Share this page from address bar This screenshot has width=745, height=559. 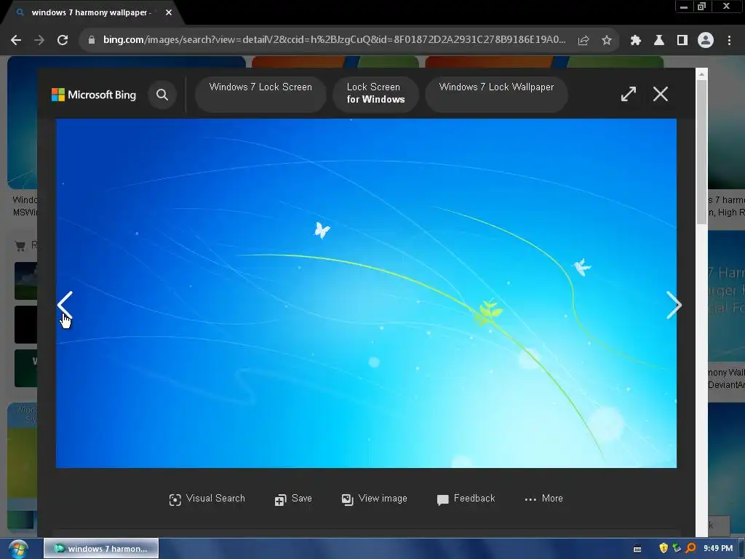click(583, 41)
